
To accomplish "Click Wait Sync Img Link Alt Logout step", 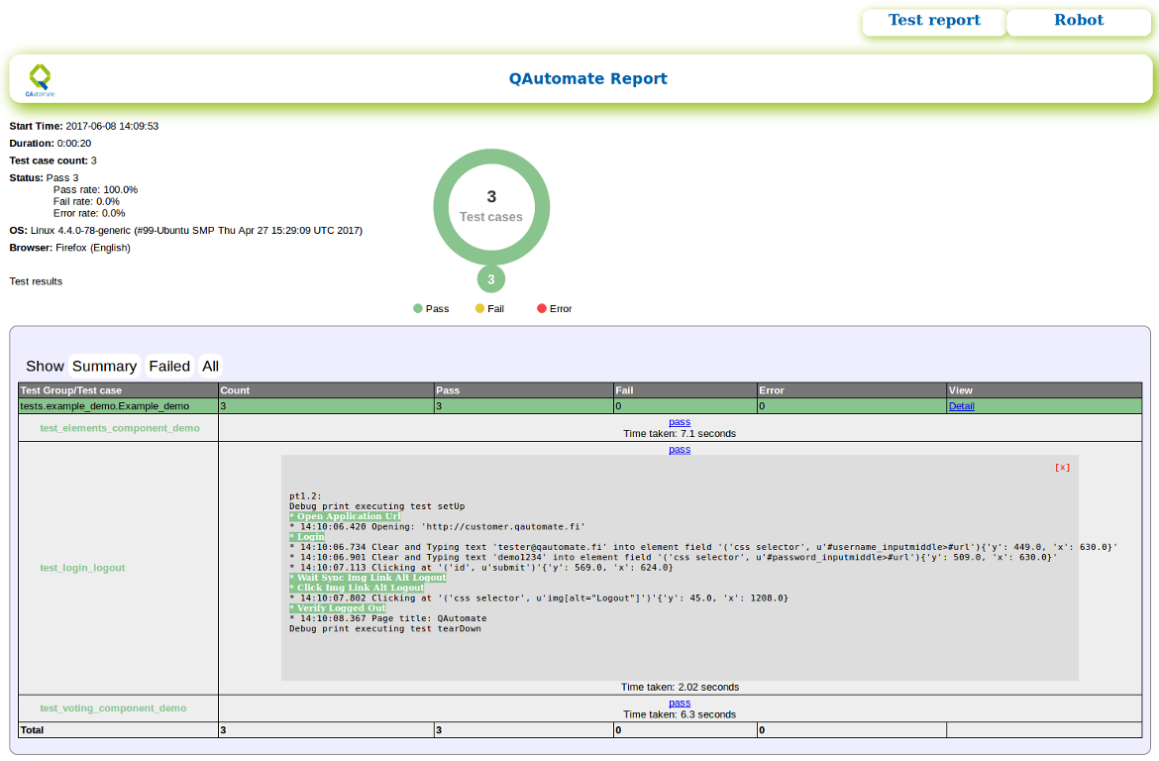I will 369,578.
